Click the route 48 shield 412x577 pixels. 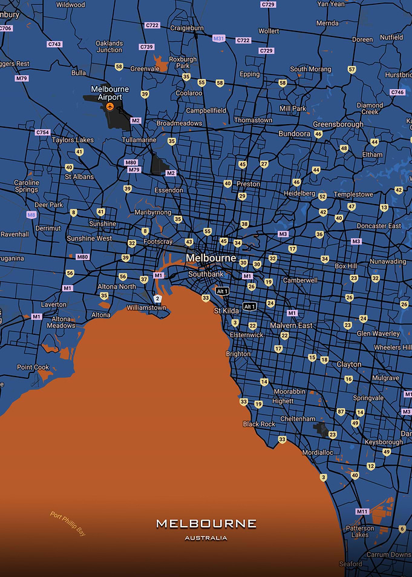coord(344,149)
